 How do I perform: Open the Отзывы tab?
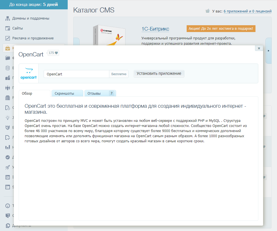[x=100, y=93]
